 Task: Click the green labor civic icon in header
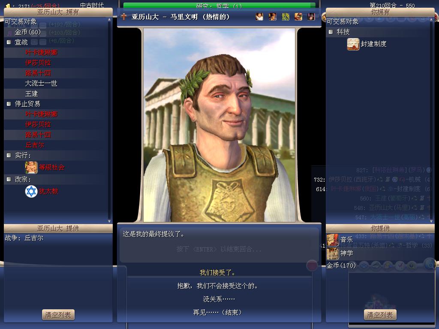[286, 17]
